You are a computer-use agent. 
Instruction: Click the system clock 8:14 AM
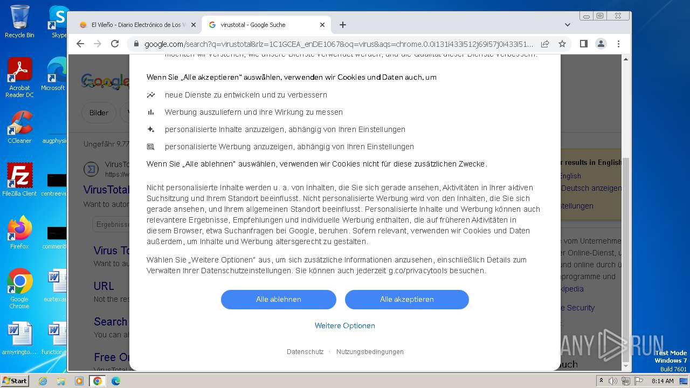(x=663, y=381)
